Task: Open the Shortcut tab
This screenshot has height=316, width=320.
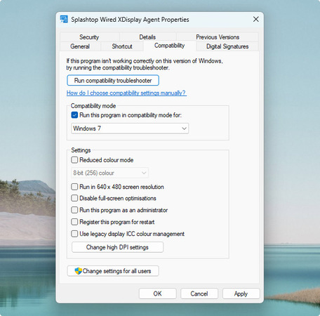Action: [122, 46]
